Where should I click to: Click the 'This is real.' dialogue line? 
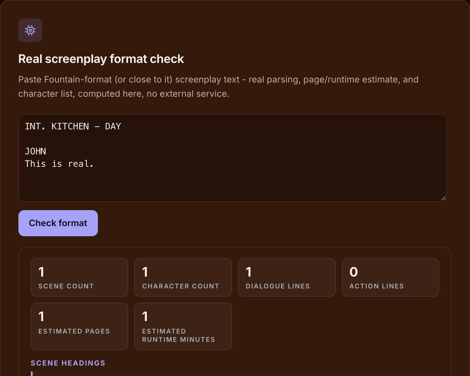[60, 164]
